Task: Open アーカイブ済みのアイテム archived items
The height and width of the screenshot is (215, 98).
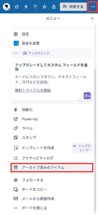Action: 52,168
